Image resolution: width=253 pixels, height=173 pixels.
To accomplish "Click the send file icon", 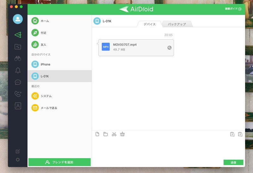I will coord(97,134).
